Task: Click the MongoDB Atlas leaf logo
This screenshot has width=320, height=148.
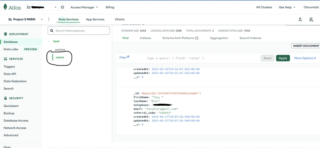Action: (5, 7)
